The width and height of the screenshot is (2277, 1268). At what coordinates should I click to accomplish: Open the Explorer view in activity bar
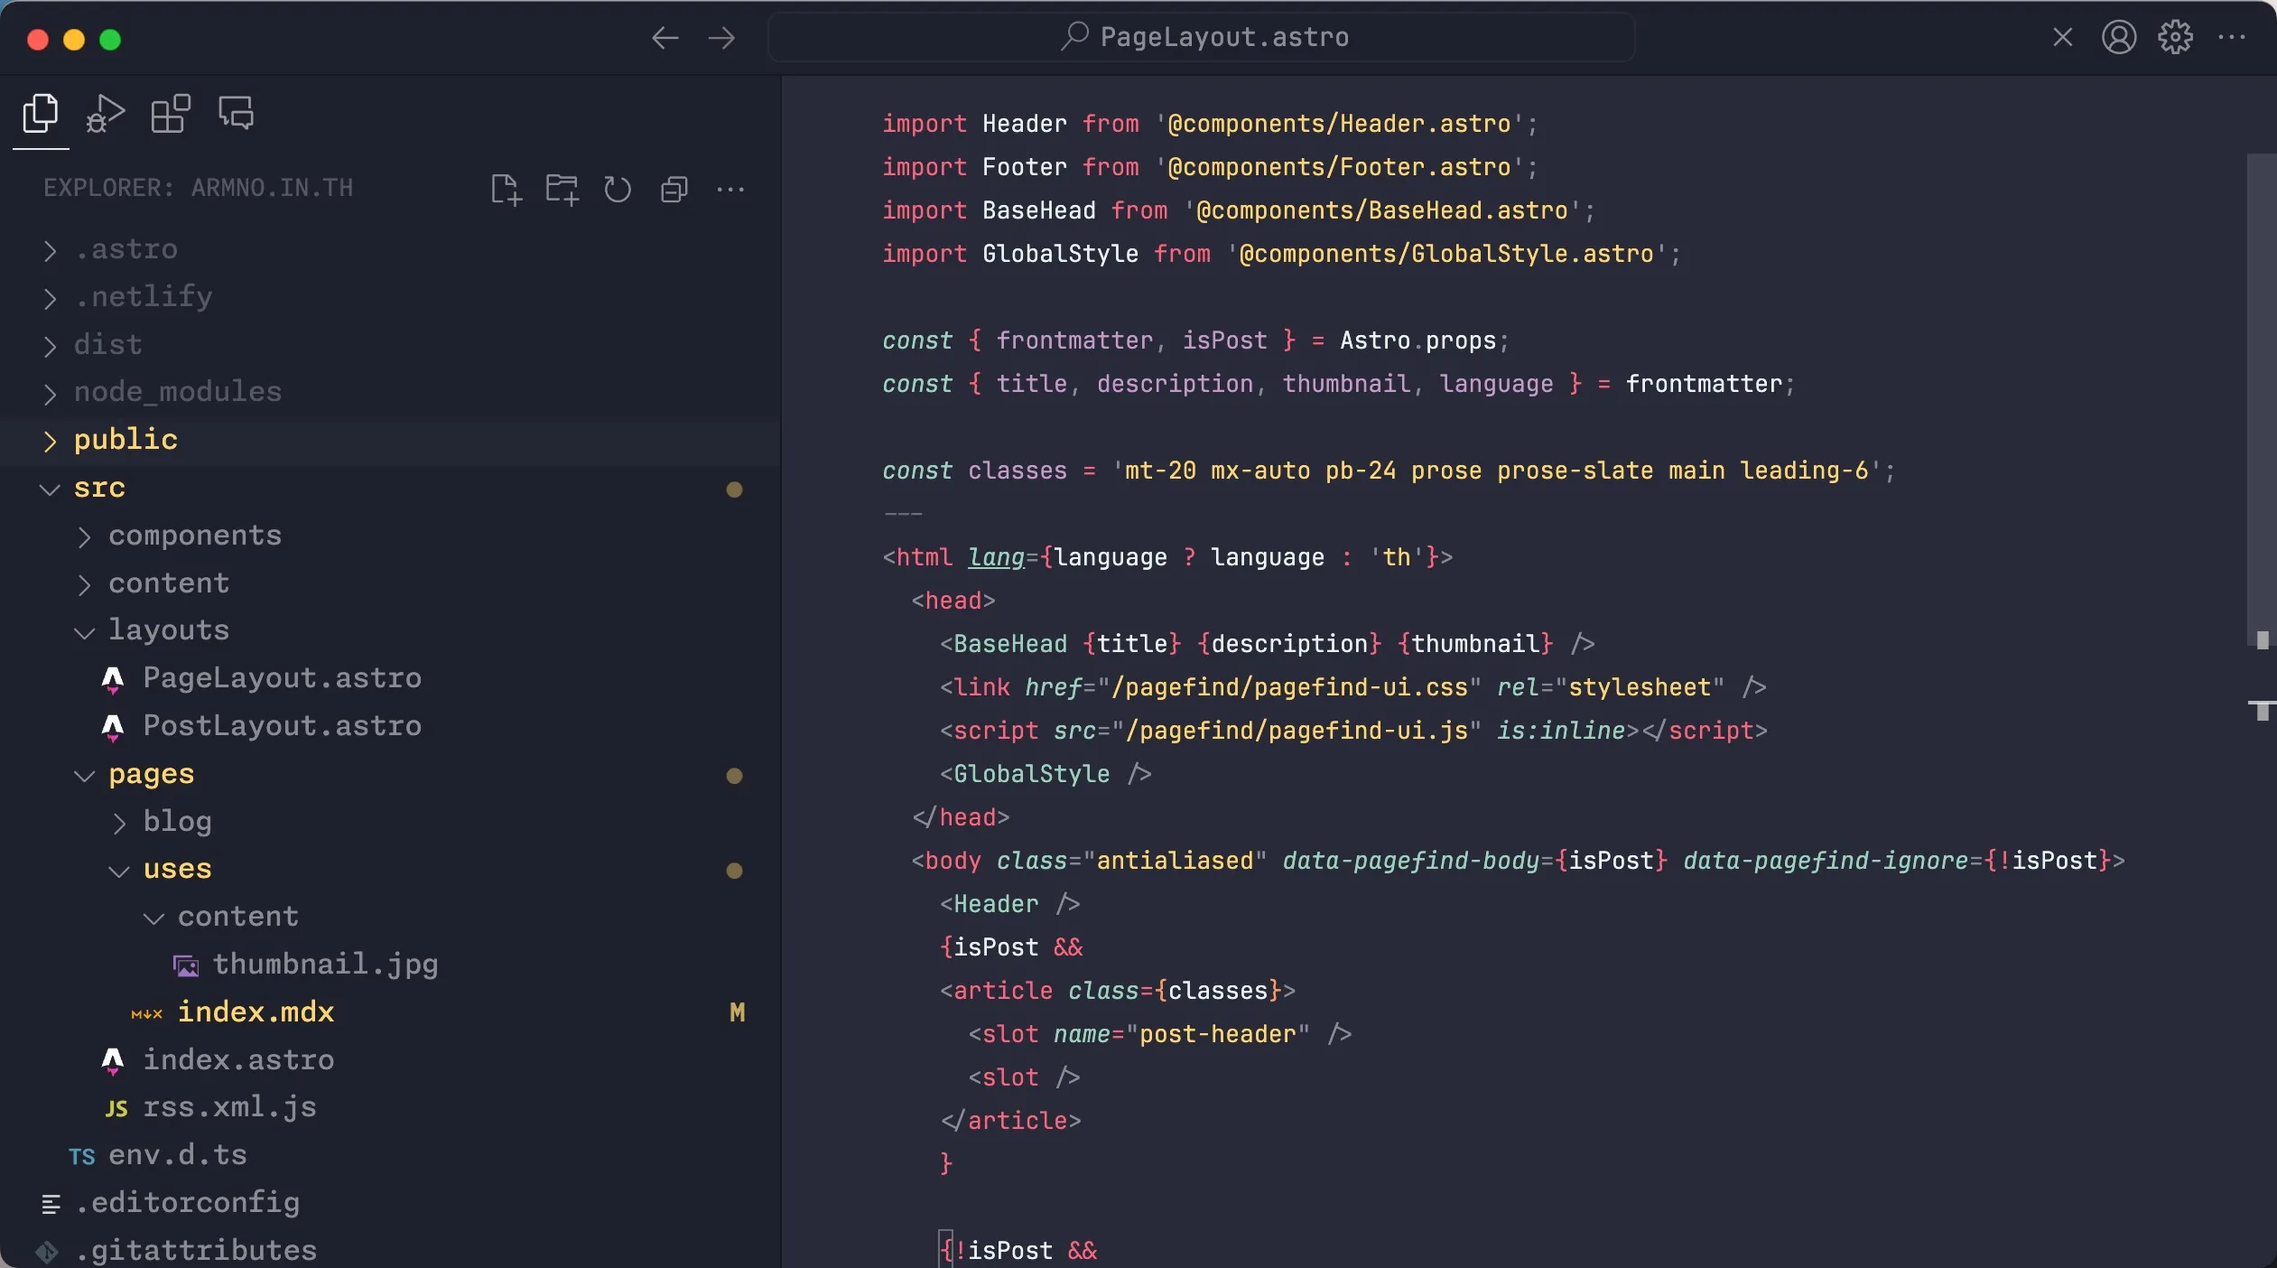coord(40,114)
